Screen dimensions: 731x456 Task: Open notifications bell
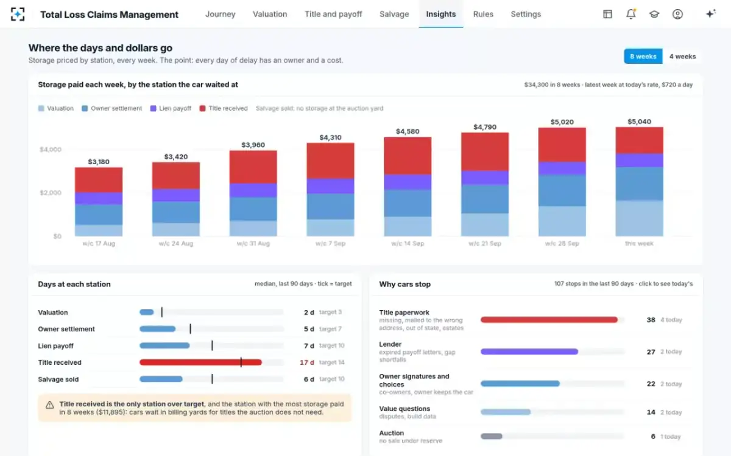(630, 14)
